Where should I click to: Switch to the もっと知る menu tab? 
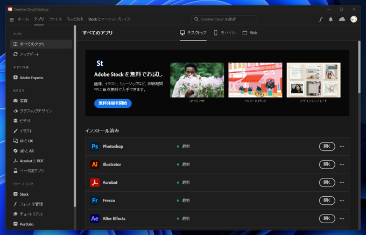click(x=75, y=19)
